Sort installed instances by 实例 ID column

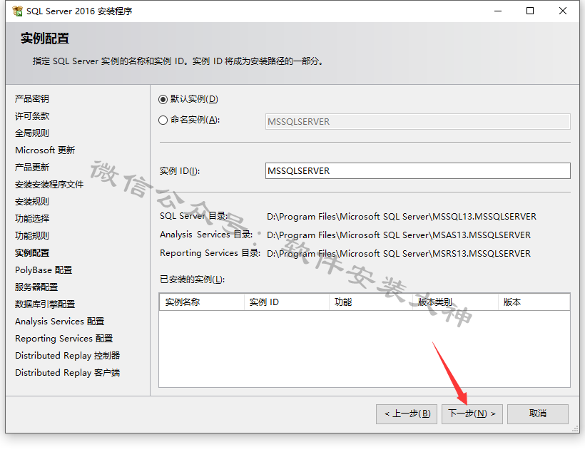(287, 302)
